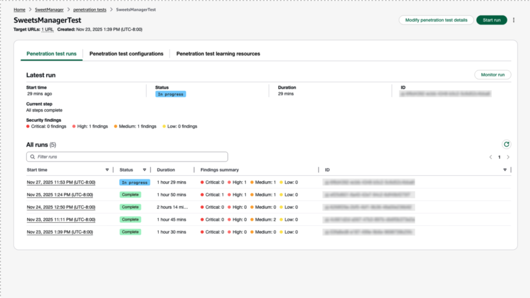The image size is (530, 298).
Task: Sort runs by Start time column arrow
Action: (x=107, y=170)
